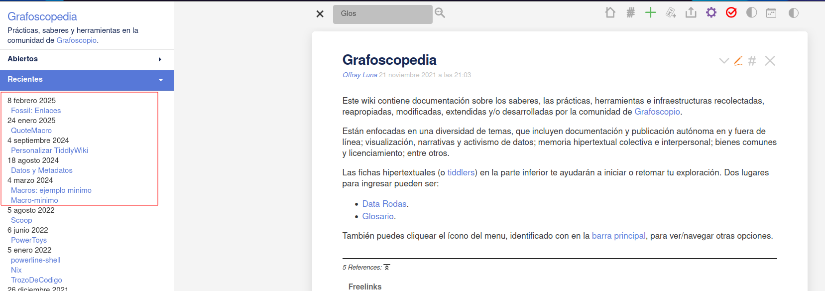This screenshot has width=825, height=291.
Task: Open control panel purple gear icon
Action: [711, 12]
